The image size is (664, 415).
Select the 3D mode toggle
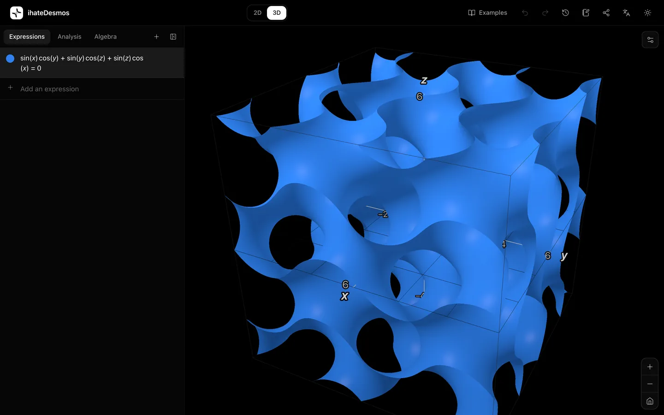pos(277,13)
